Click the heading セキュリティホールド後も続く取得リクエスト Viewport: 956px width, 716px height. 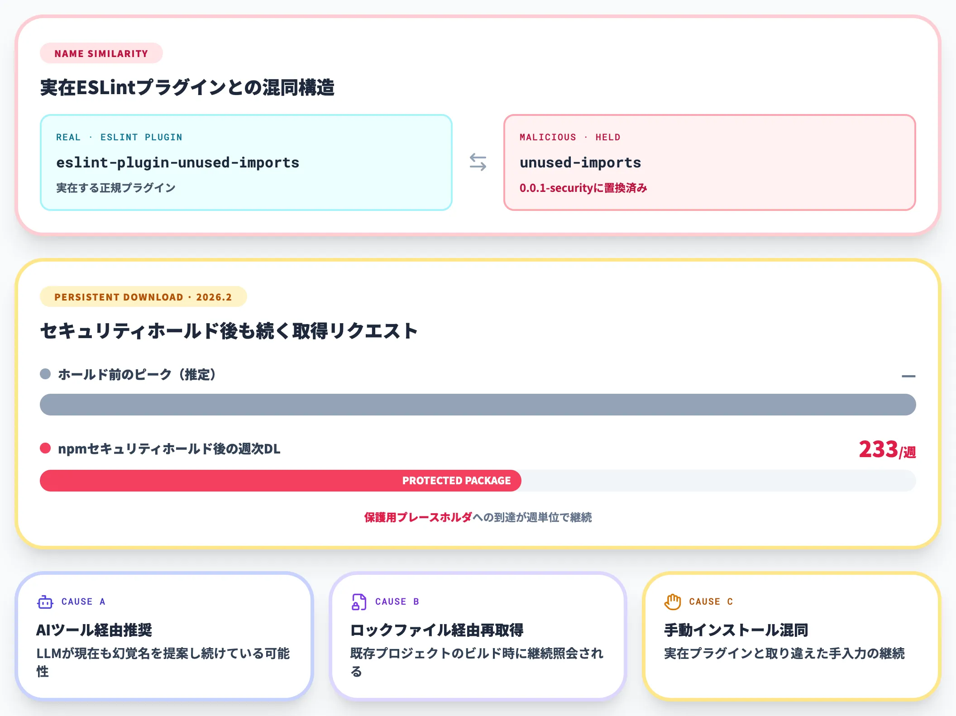pyautogui.click(x=229, y=331)
